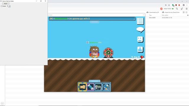Close the game window with its X
The height and width of the screenshot is (106, 189).
[143, 15]
